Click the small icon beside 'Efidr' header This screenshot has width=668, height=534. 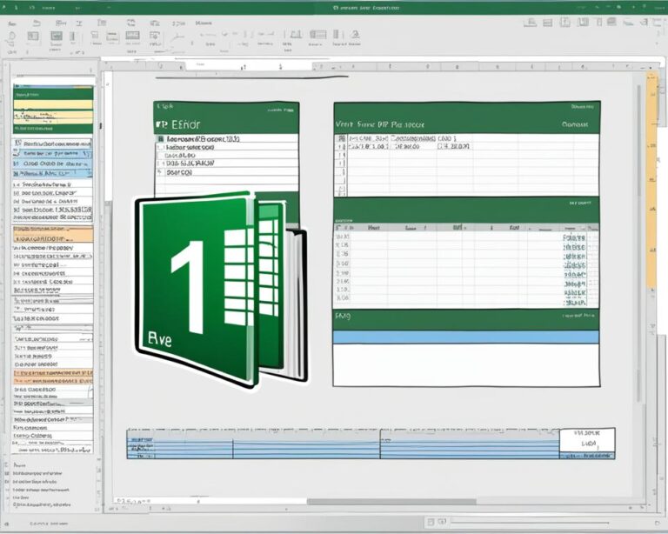161,124
